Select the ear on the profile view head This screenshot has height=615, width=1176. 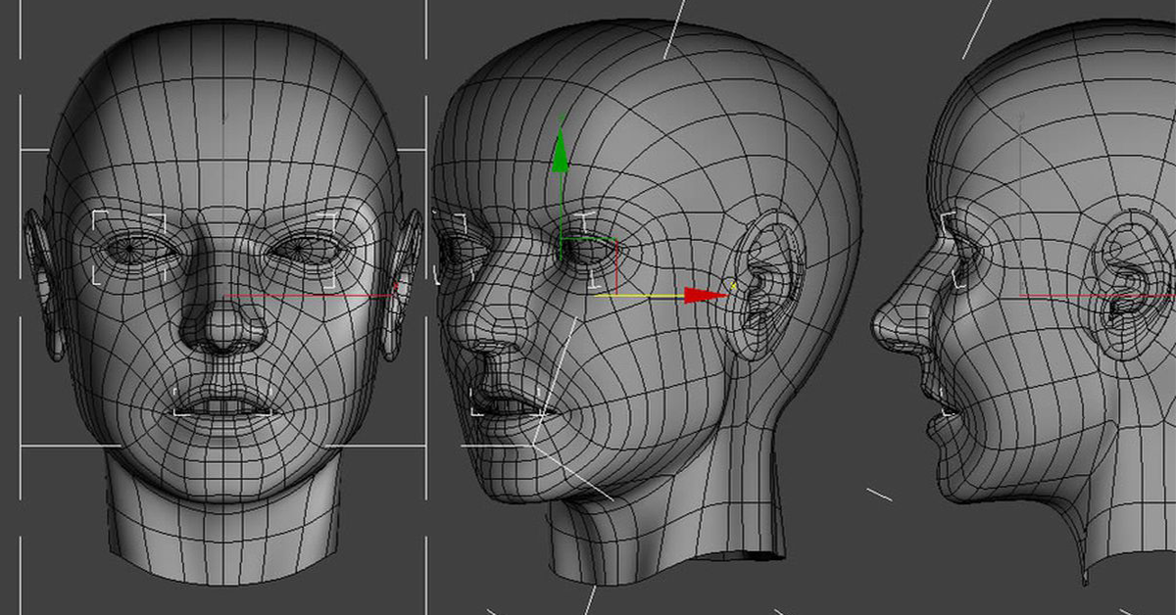pyautogui.click(x=1127, y=284)
